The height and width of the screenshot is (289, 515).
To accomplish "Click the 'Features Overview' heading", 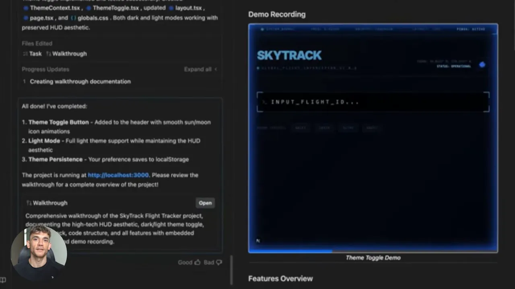I will tap(280, 278).
